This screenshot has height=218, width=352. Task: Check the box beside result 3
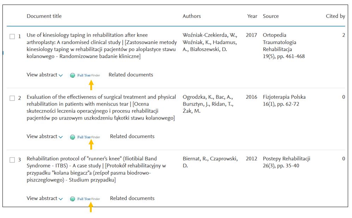[12, 160]
